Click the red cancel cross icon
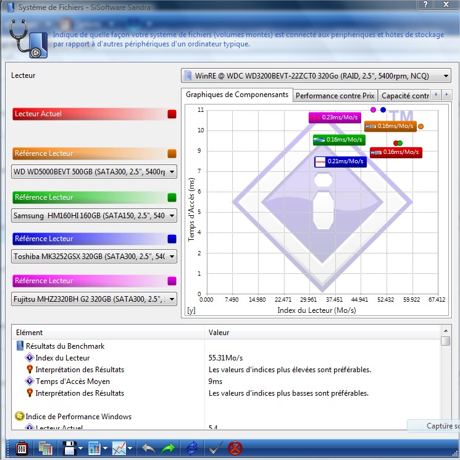This screenshot has height=460, width=460. coord(235,448)
